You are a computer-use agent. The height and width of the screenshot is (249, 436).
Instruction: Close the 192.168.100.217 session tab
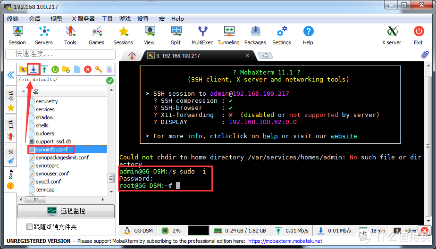point(247,56)
